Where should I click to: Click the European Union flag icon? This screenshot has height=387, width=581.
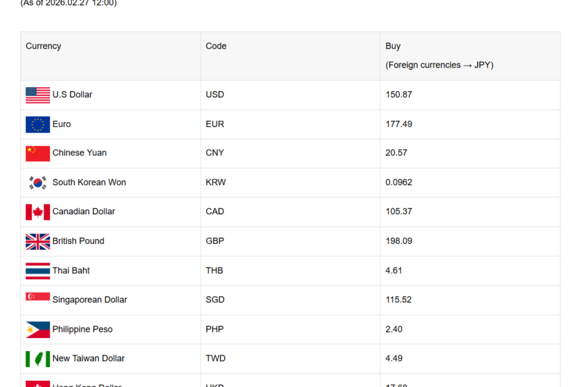(37, 124)
